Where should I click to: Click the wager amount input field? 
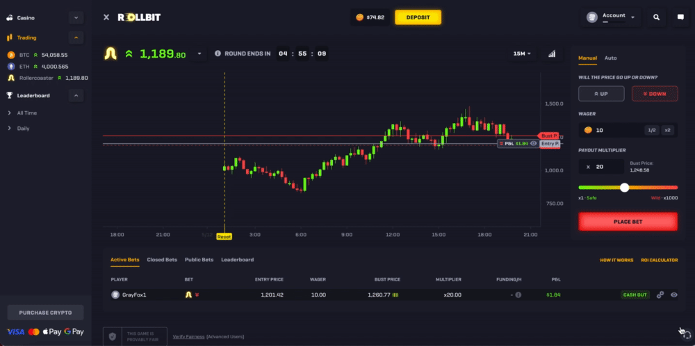(x=628, y=130)
